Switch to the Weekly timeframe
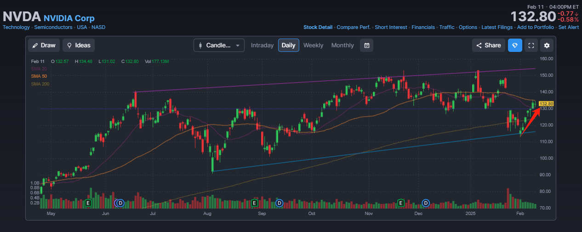Viewport: 582px width, 232px height. [313, 45]
